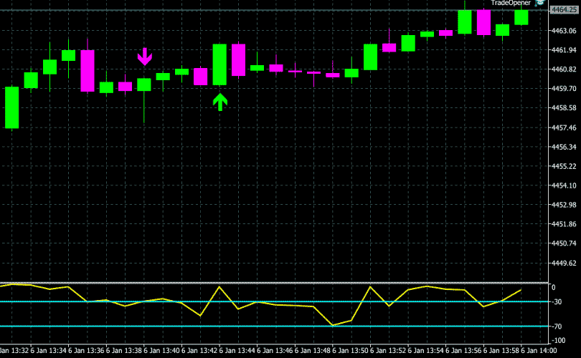Click the green candle below the magenta arrow

144,84
